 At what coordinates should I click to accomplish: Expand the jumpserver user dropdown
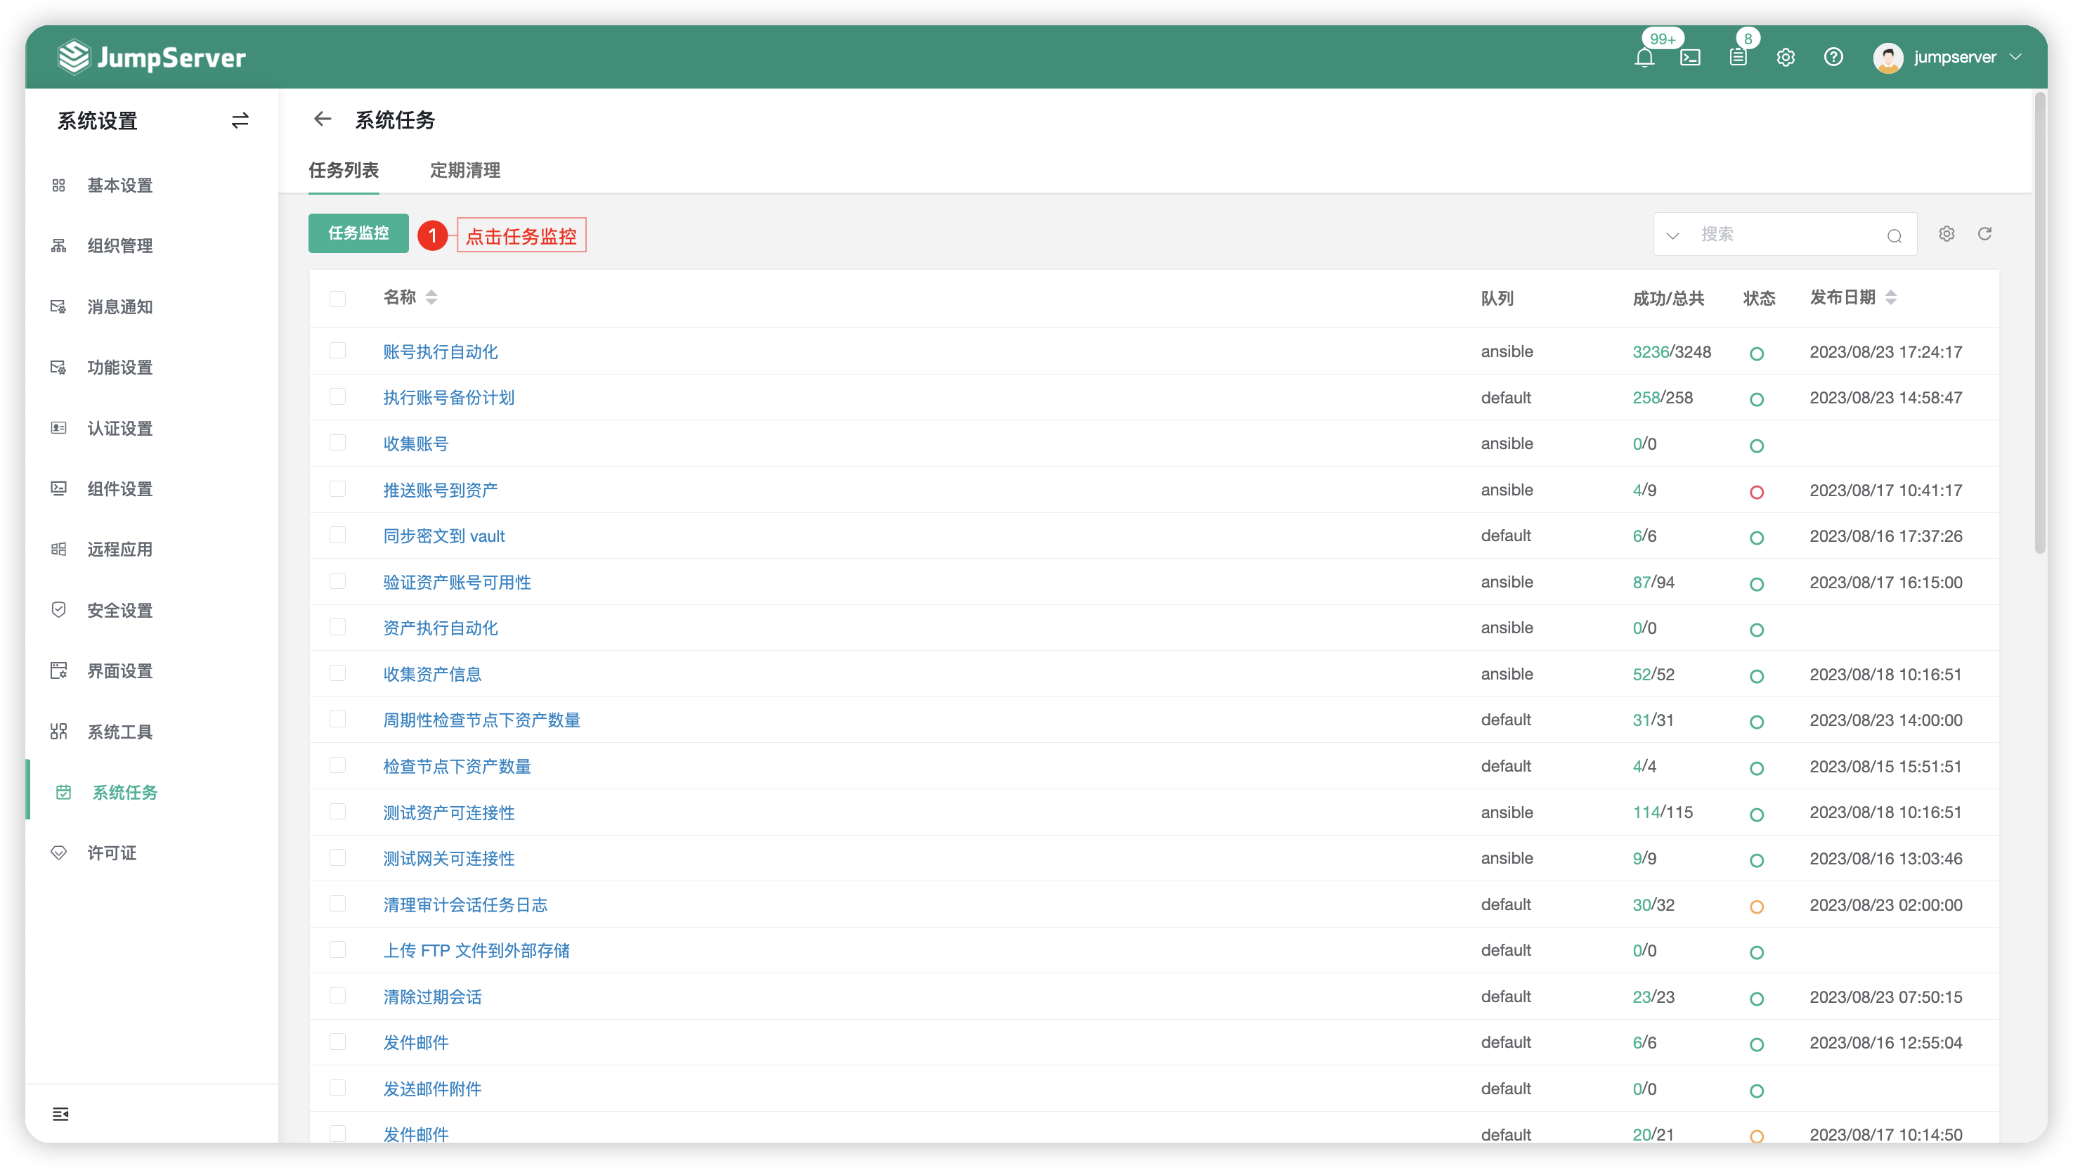point(2016,57)
